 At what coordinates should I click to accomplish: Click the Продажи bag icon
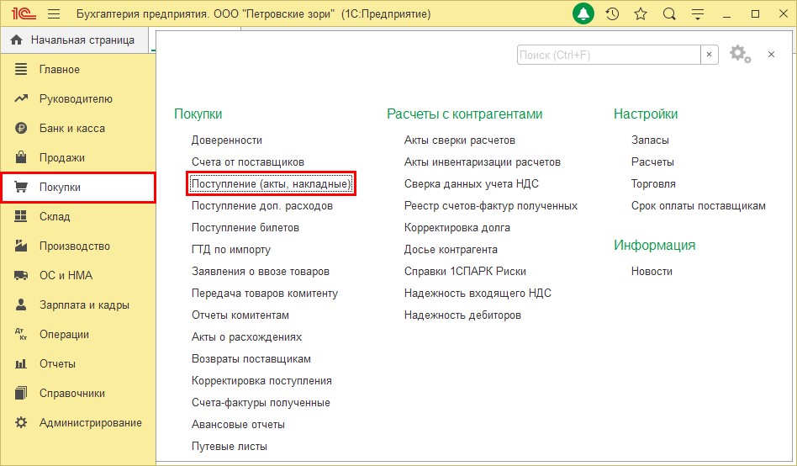point(21,157)
